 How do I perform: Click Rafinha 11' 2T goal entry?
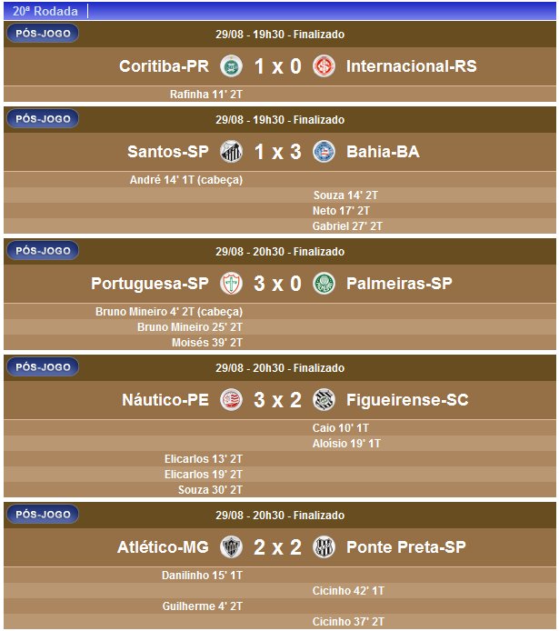(205, 94)
